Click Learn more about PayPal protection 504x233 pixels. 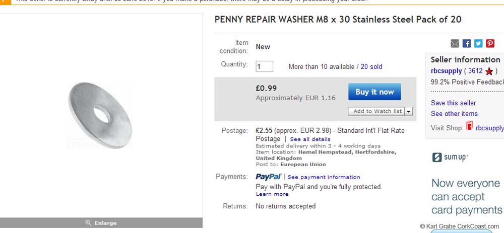[272, 194]
